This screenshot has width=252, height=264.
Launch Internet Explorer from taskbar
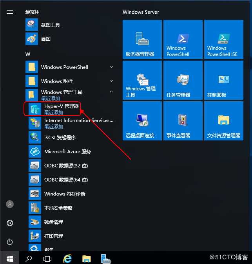(x=67, y=259)
